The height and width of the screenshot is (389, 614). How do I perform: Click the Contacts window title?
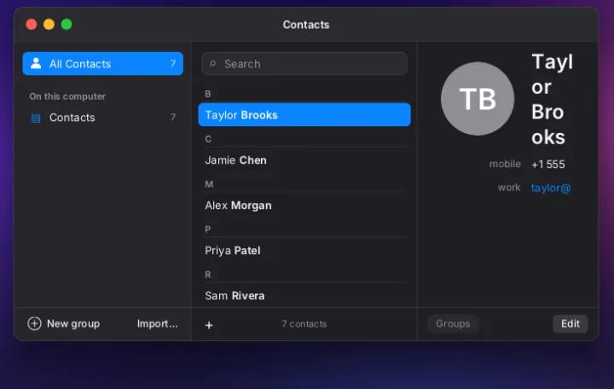pos(306,25)
